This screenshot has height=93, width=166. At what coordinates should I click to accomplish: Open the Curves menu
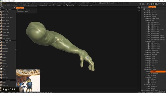(48, 3)
